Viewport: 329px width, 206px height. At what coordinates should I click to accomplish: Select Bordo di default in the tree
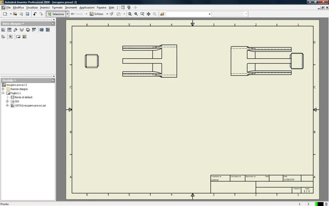(x=23, y=97)
